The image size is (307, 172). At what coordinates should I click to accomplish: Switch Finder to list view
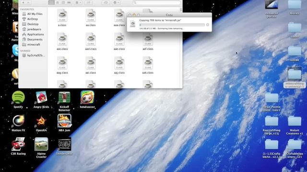coord(58,2)
